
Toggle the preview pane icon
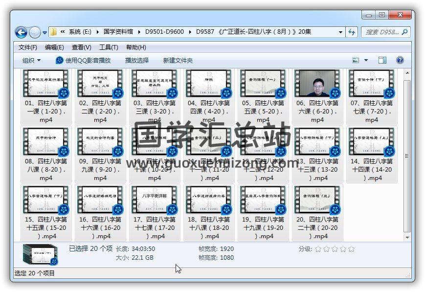coord(382,60)
